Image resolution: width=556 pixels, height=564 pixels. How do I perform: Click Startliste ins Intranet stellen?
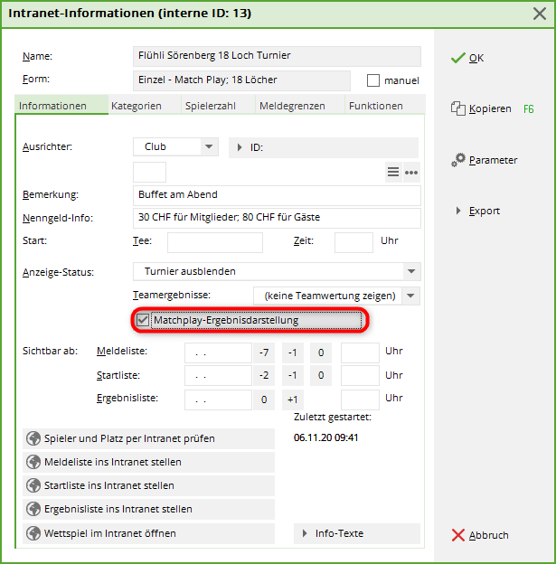[147, 485]
